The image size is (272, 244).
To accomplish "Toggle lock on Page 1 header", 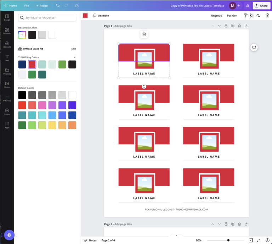I will (226, 26).
